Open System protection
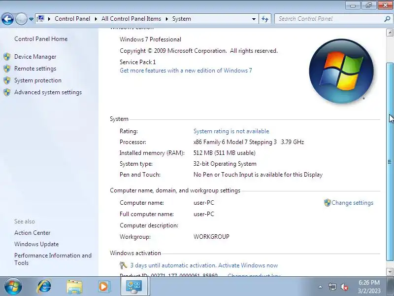Image resolution: width=394 pixels, height=296 pixels. (38, 80)
